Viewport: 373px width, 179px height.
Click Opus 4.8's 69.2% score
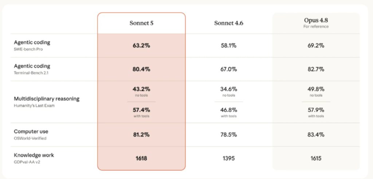coord(316,46)
